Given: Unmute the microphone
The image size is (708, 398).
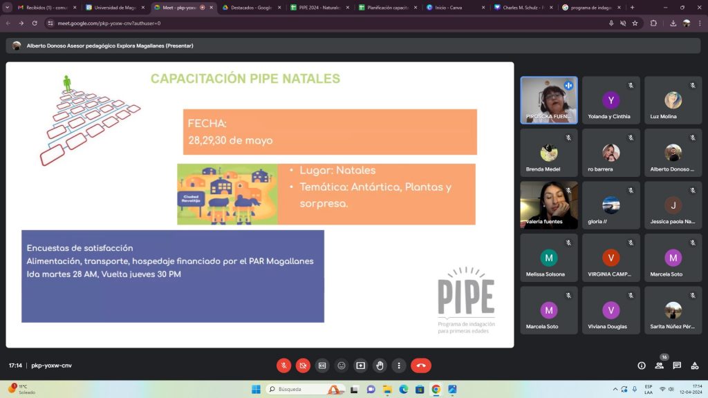Looking at the screenshot, I should click(x=283, y=365).
